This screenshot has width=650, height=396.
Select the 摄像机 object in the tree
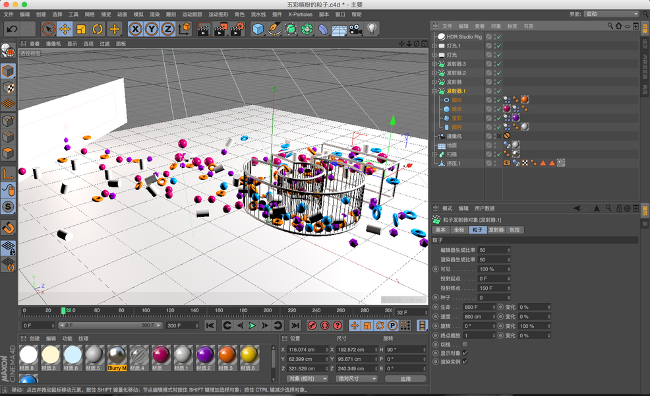coord(454,136)
